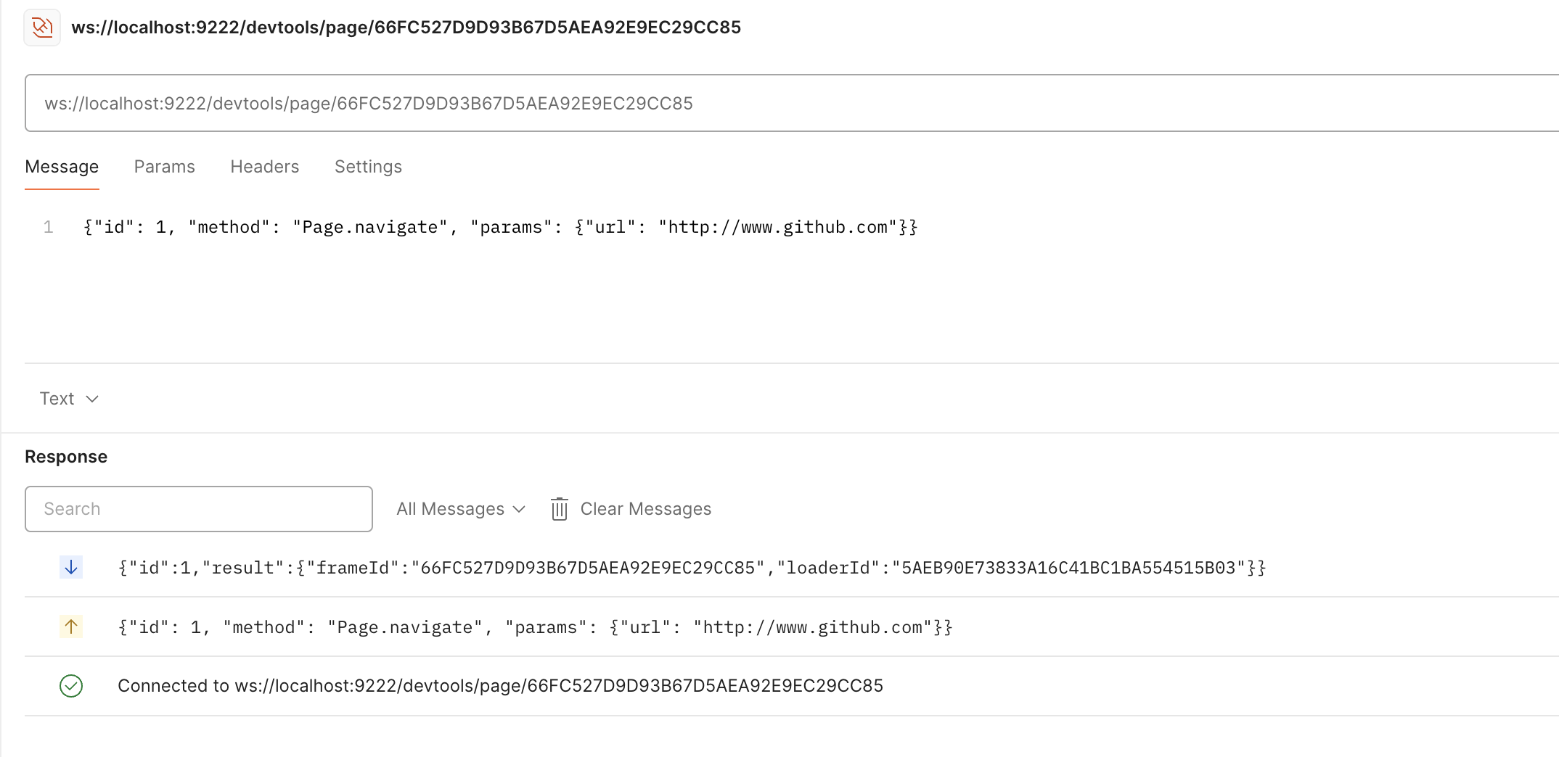This screenshot has height=757, width=1559.
Task: Select the Message tab
Action: pyautogui.click(x=62, y=167)
